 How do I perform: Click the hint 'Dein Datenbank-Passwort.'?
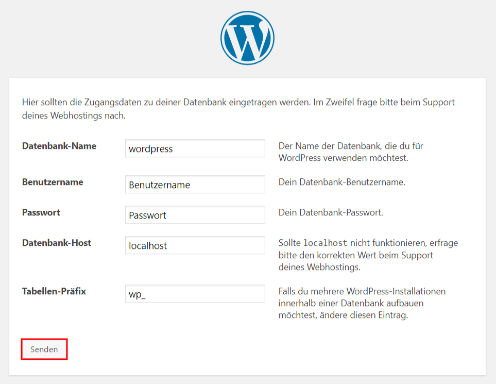(x=331, y=212)
